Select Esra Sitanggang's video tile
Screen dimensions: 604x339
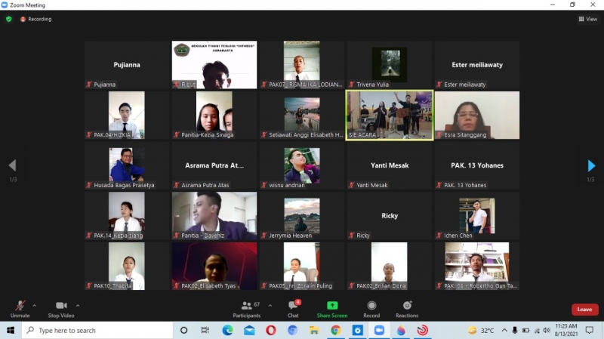(476, 115)
